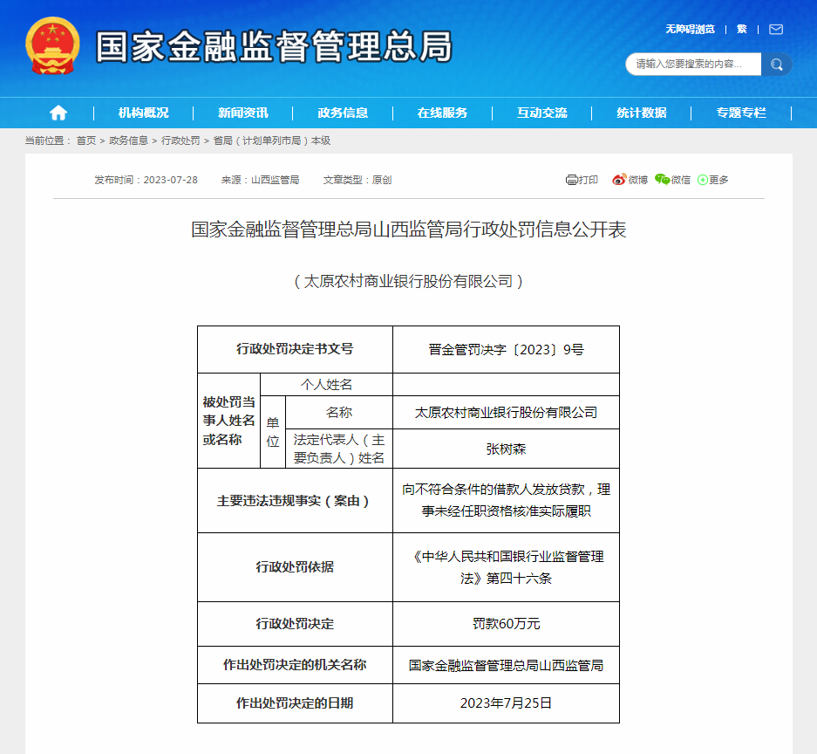
Task: Click the 法定代表人（主要负责人）姓名 cell
Action: click(338, 449)
